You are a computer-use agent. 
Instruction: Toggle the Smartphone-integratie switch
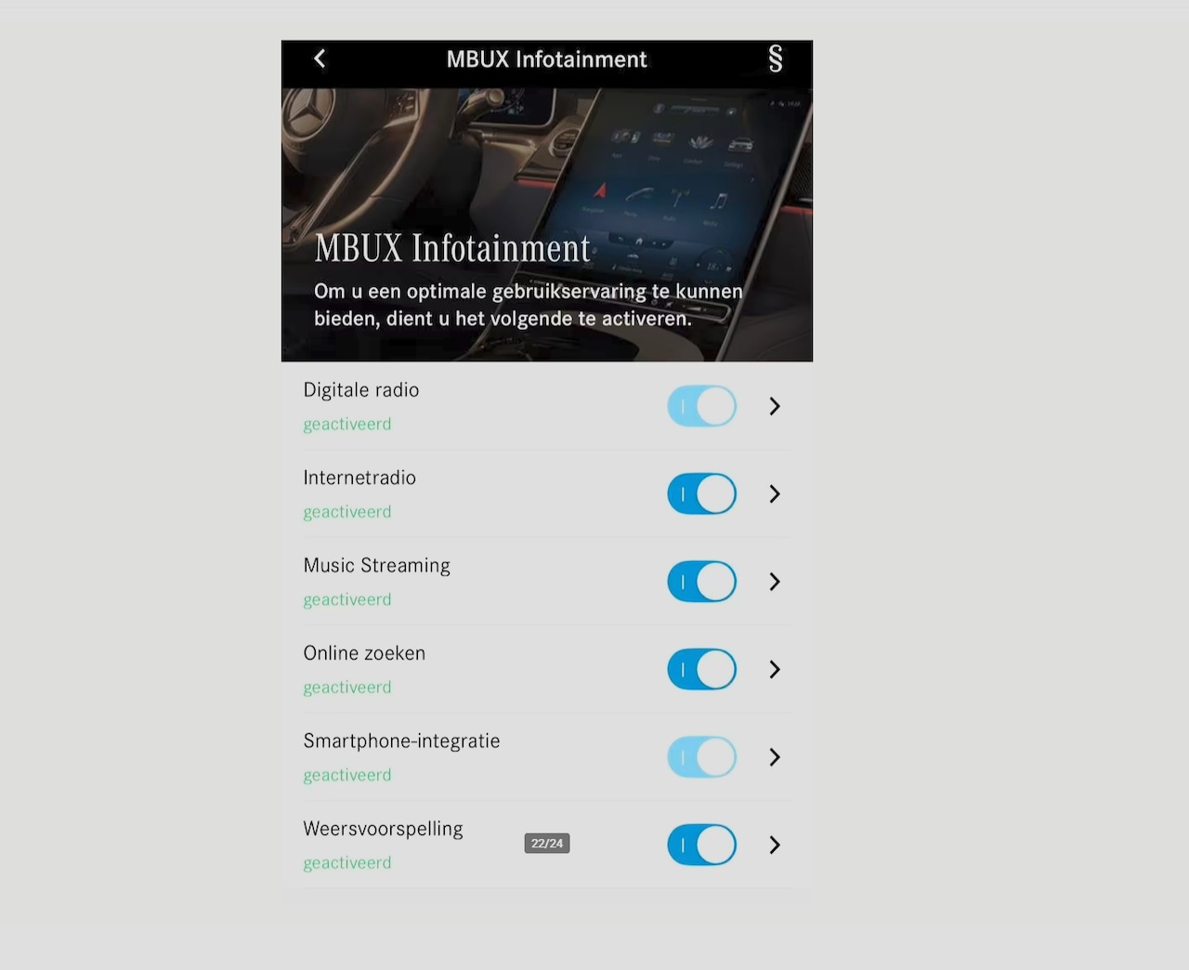click(702, 757)
